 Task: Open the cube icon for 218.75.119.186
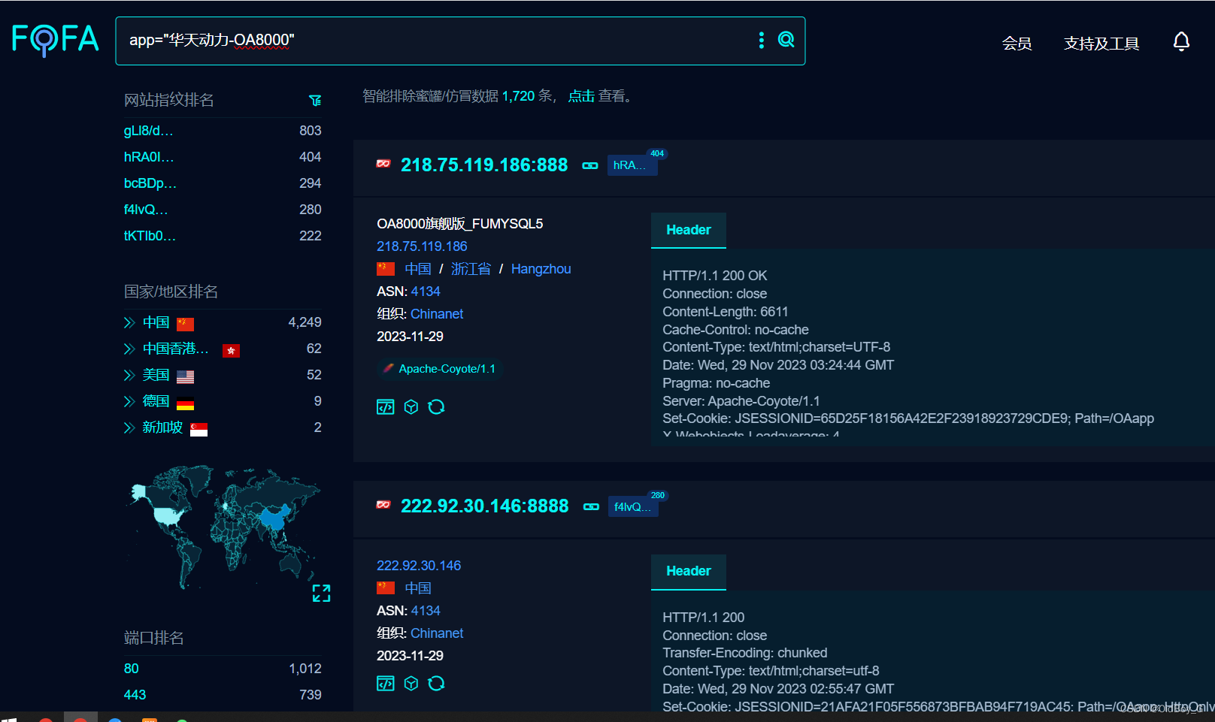(411, 407)
